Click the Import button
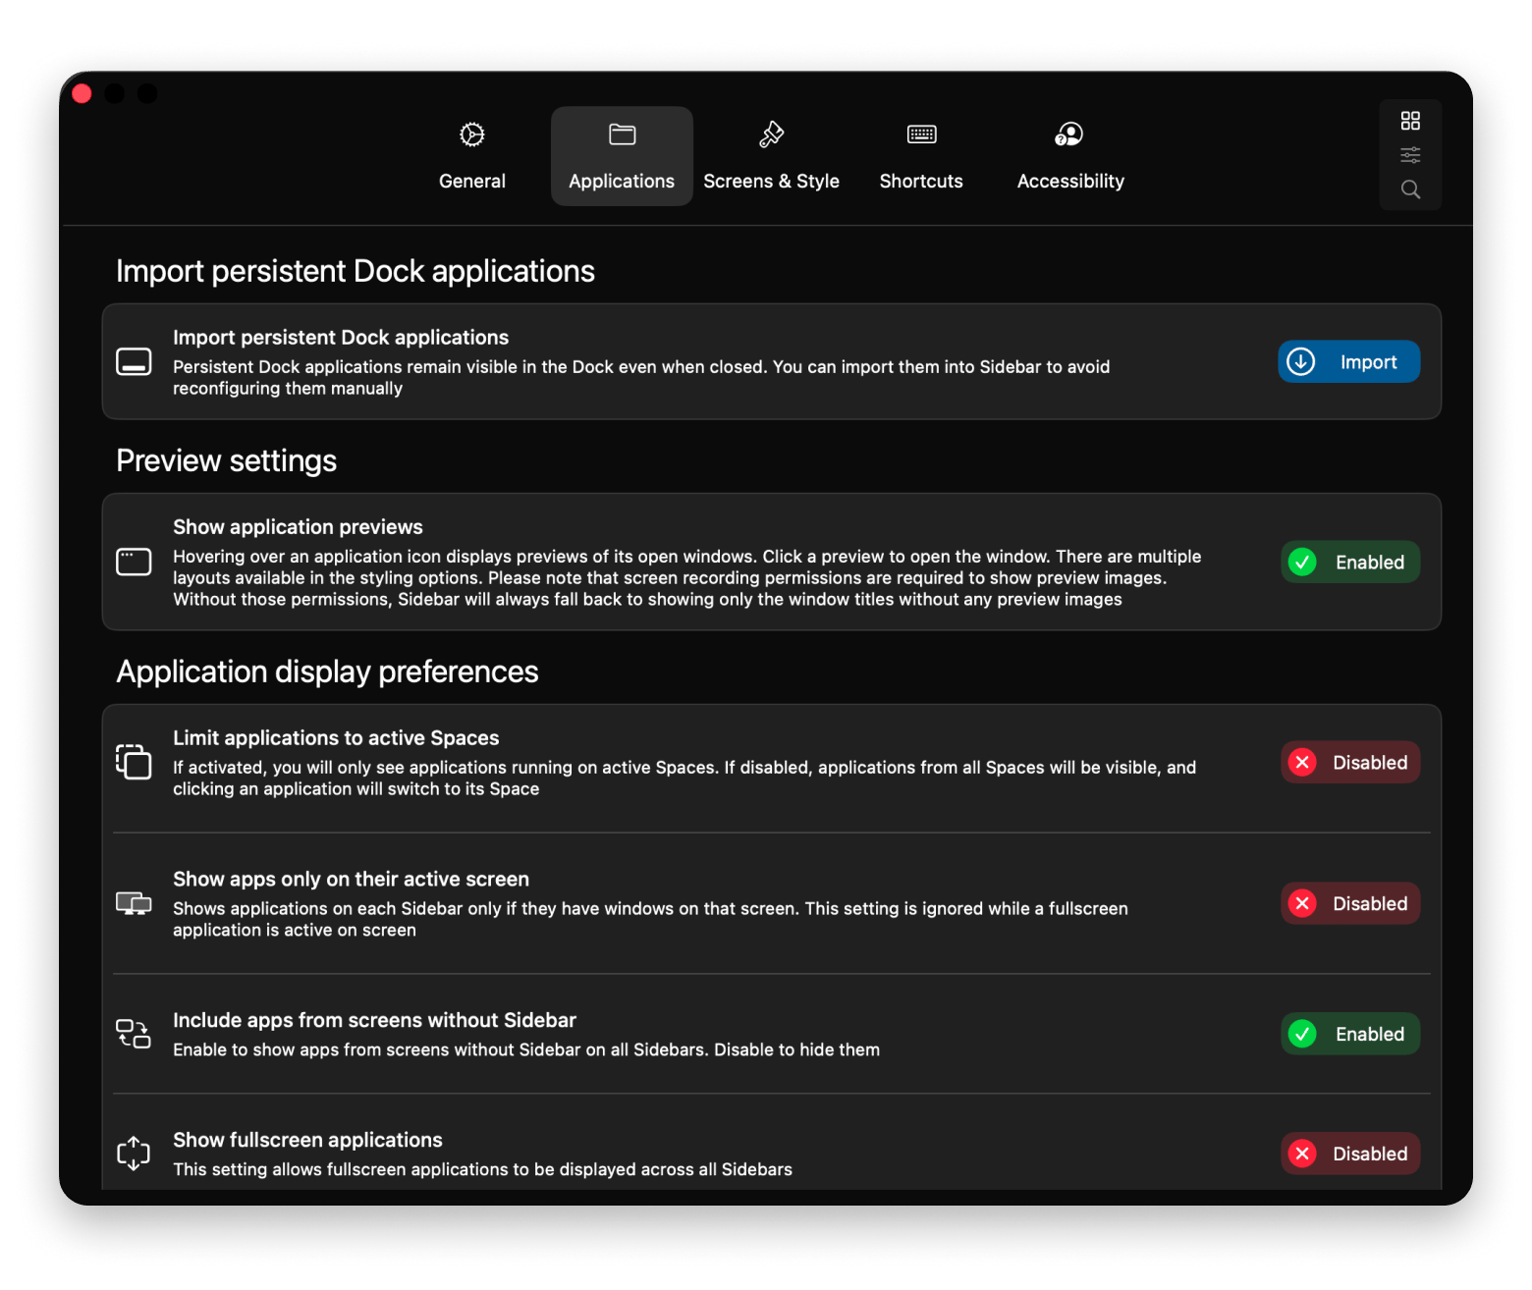The image size is (1532, 1290). (x=1348, y=361)
